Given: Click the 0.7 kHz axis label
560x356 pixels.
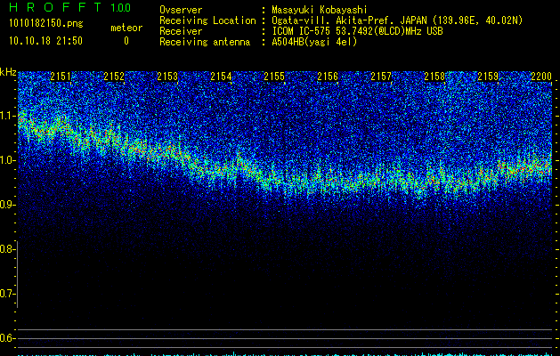Looking at the screenshot, I should pyautogui.click(x=7, y=294).
